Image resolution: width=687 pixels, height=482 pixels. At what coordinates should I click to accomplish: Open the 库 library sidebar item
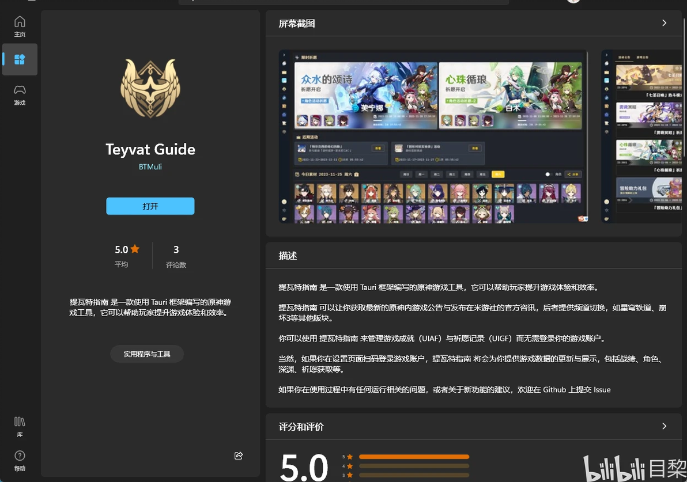[x=20, y=426]
